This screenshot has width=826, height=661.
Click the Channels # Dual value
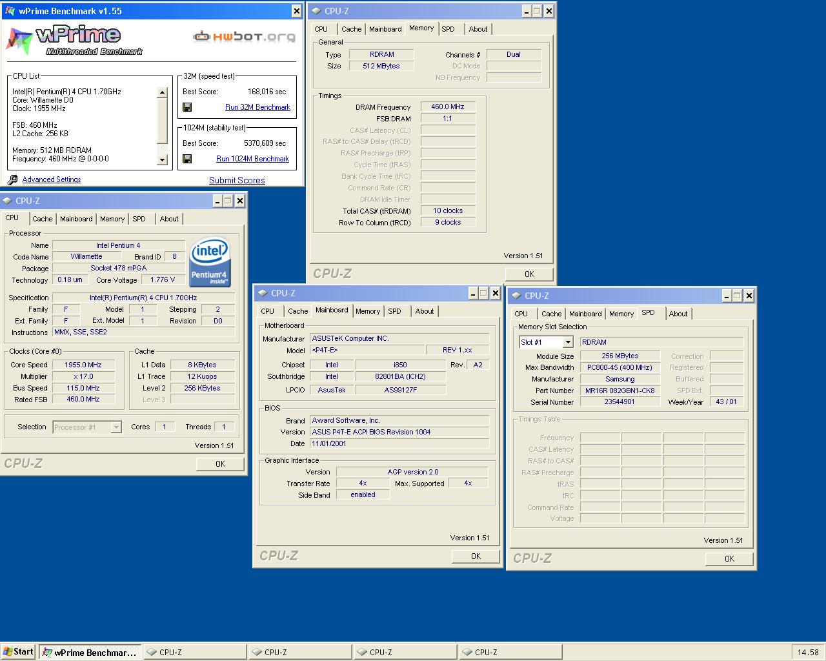point(514,54)
